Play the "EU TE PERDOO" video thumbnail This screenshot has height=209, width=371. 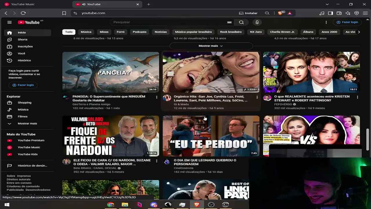coord(211,136)
